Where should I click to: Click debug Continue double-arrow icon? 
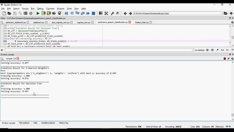(88, 13)
